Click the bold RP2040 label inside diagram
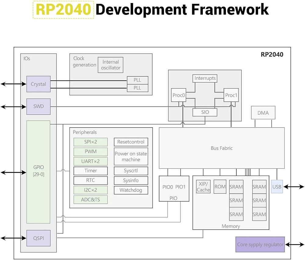The image size is (305, 260). 272,54
